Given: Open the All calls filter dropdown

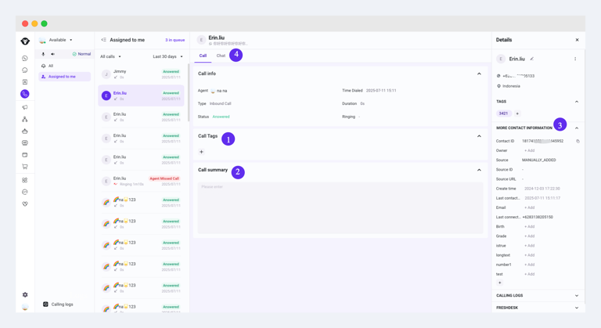Looking at the screenshot, I should pyautogui.click(x=110, y=56).
